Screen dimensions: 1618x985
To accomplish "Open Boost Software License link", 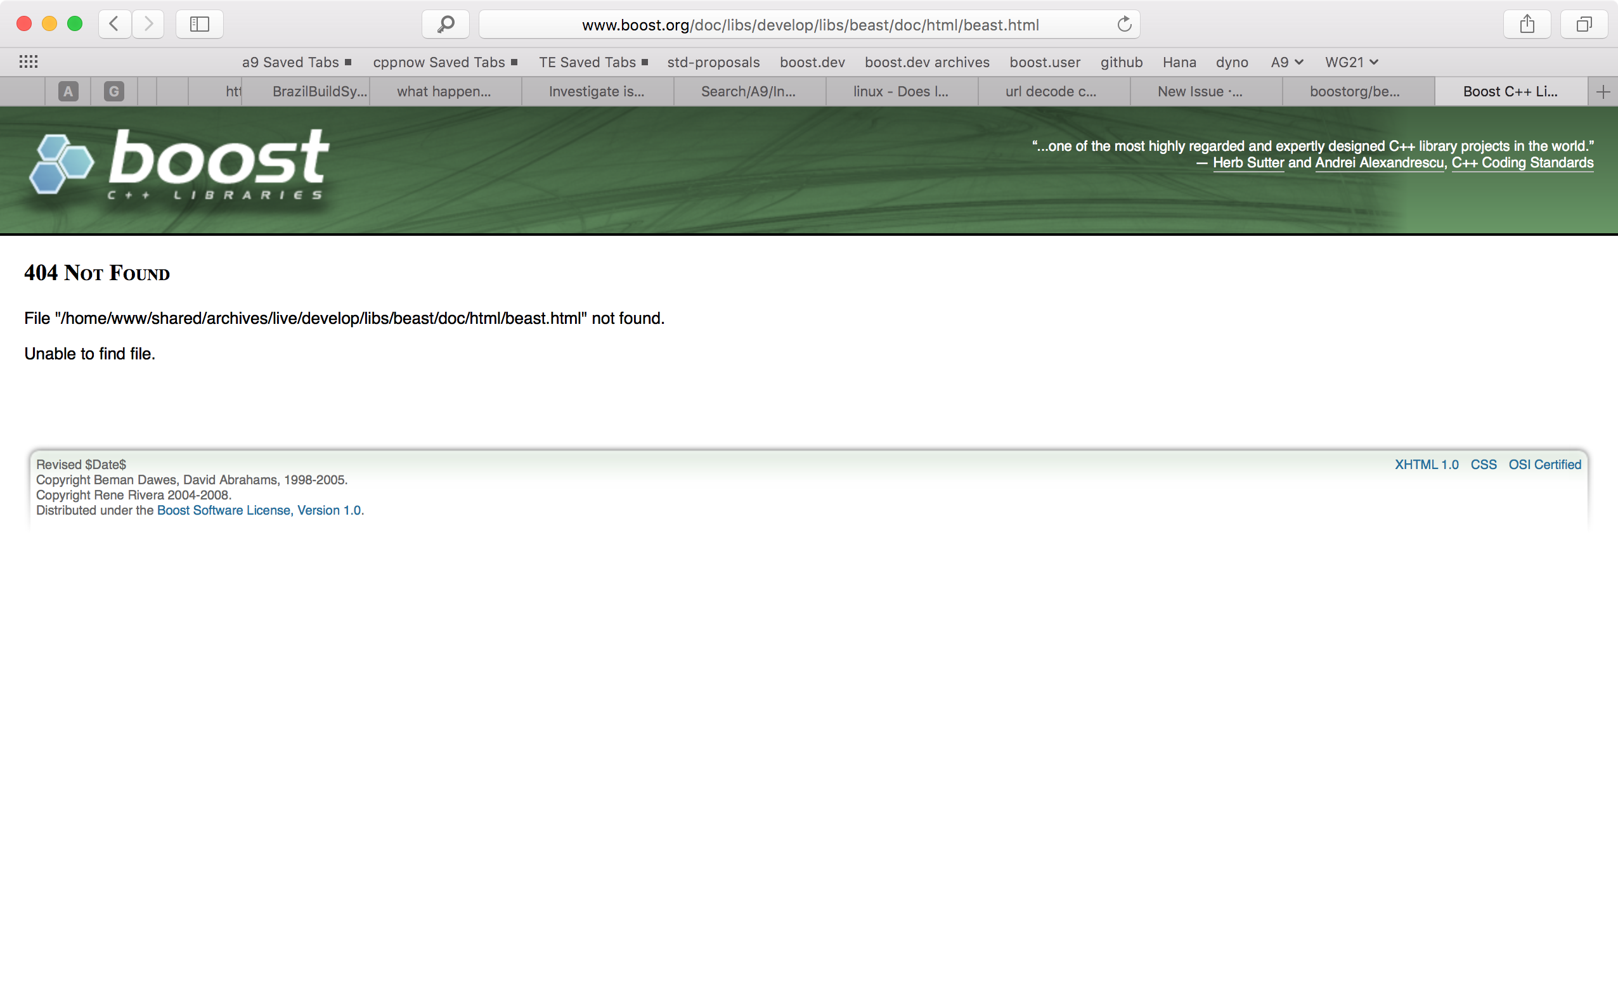I will click(259, 510).
